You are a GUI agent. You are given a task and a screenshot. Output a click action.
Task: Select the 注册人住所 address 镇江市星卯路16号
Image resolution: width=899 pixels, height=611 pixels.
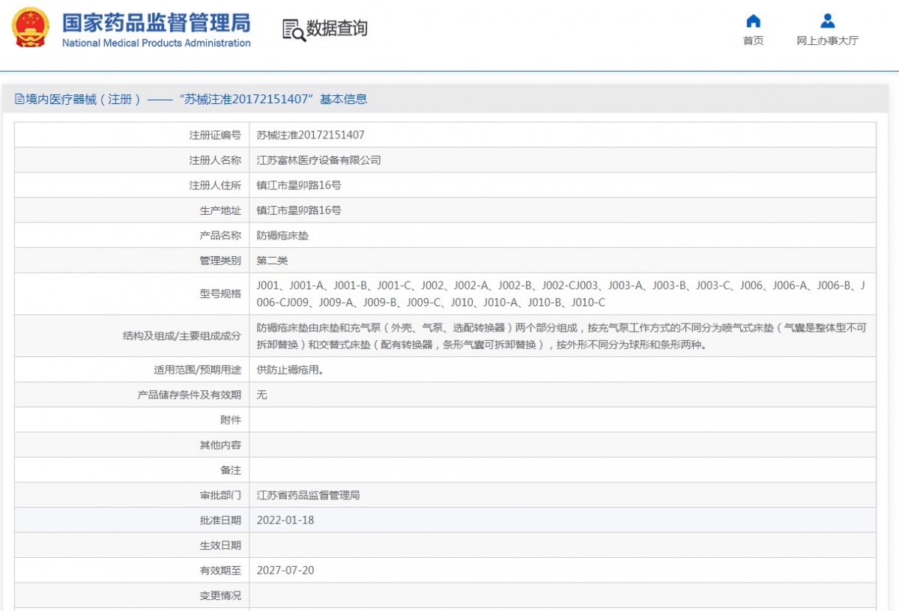coord(299,186)
